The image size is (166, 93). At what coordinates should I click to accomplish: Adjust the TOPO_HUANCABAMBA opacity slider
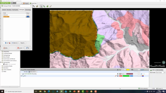click(x=137, y=70)
